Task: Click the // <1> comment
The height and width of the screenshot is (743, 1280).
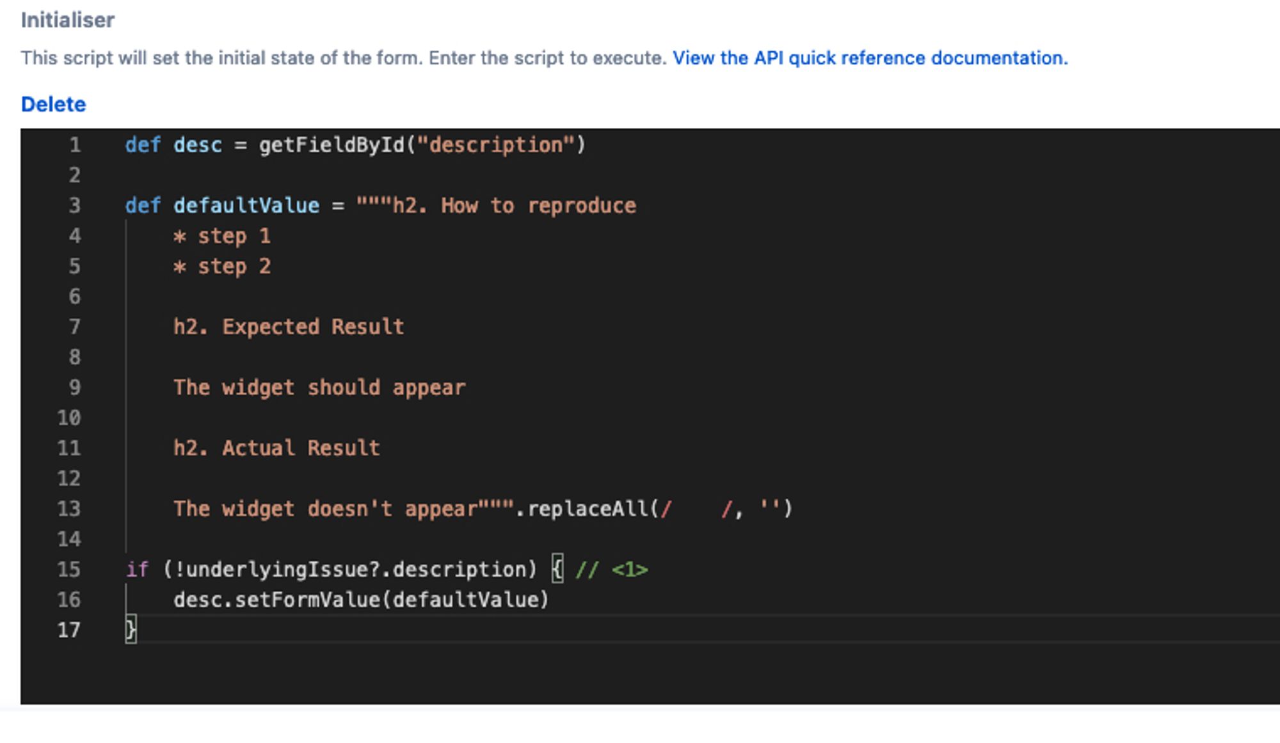Action: (611, 569)
